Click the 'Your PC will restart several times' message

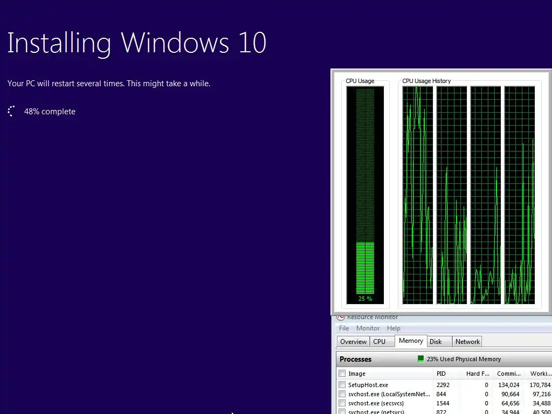[109, 84]
